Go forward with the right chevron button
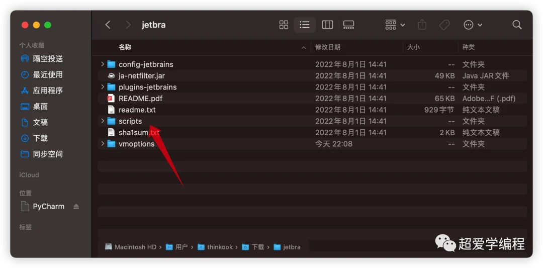Screen dimensions: 543x268 coord(128,25)
